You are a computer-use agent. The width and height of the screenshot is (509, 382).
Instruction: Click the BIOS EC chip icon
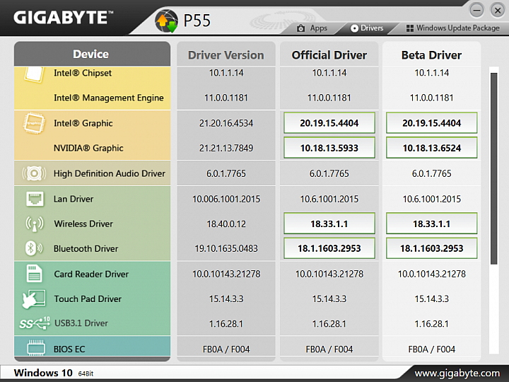pos(34,349)
